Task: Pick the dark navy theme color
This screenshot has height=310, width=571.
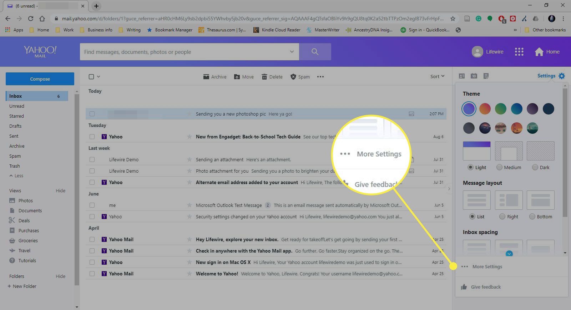Action: [x=548, y=108]
